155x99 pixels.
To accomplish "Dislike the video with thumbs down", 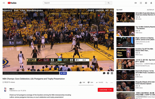I will tap(89, 82).
